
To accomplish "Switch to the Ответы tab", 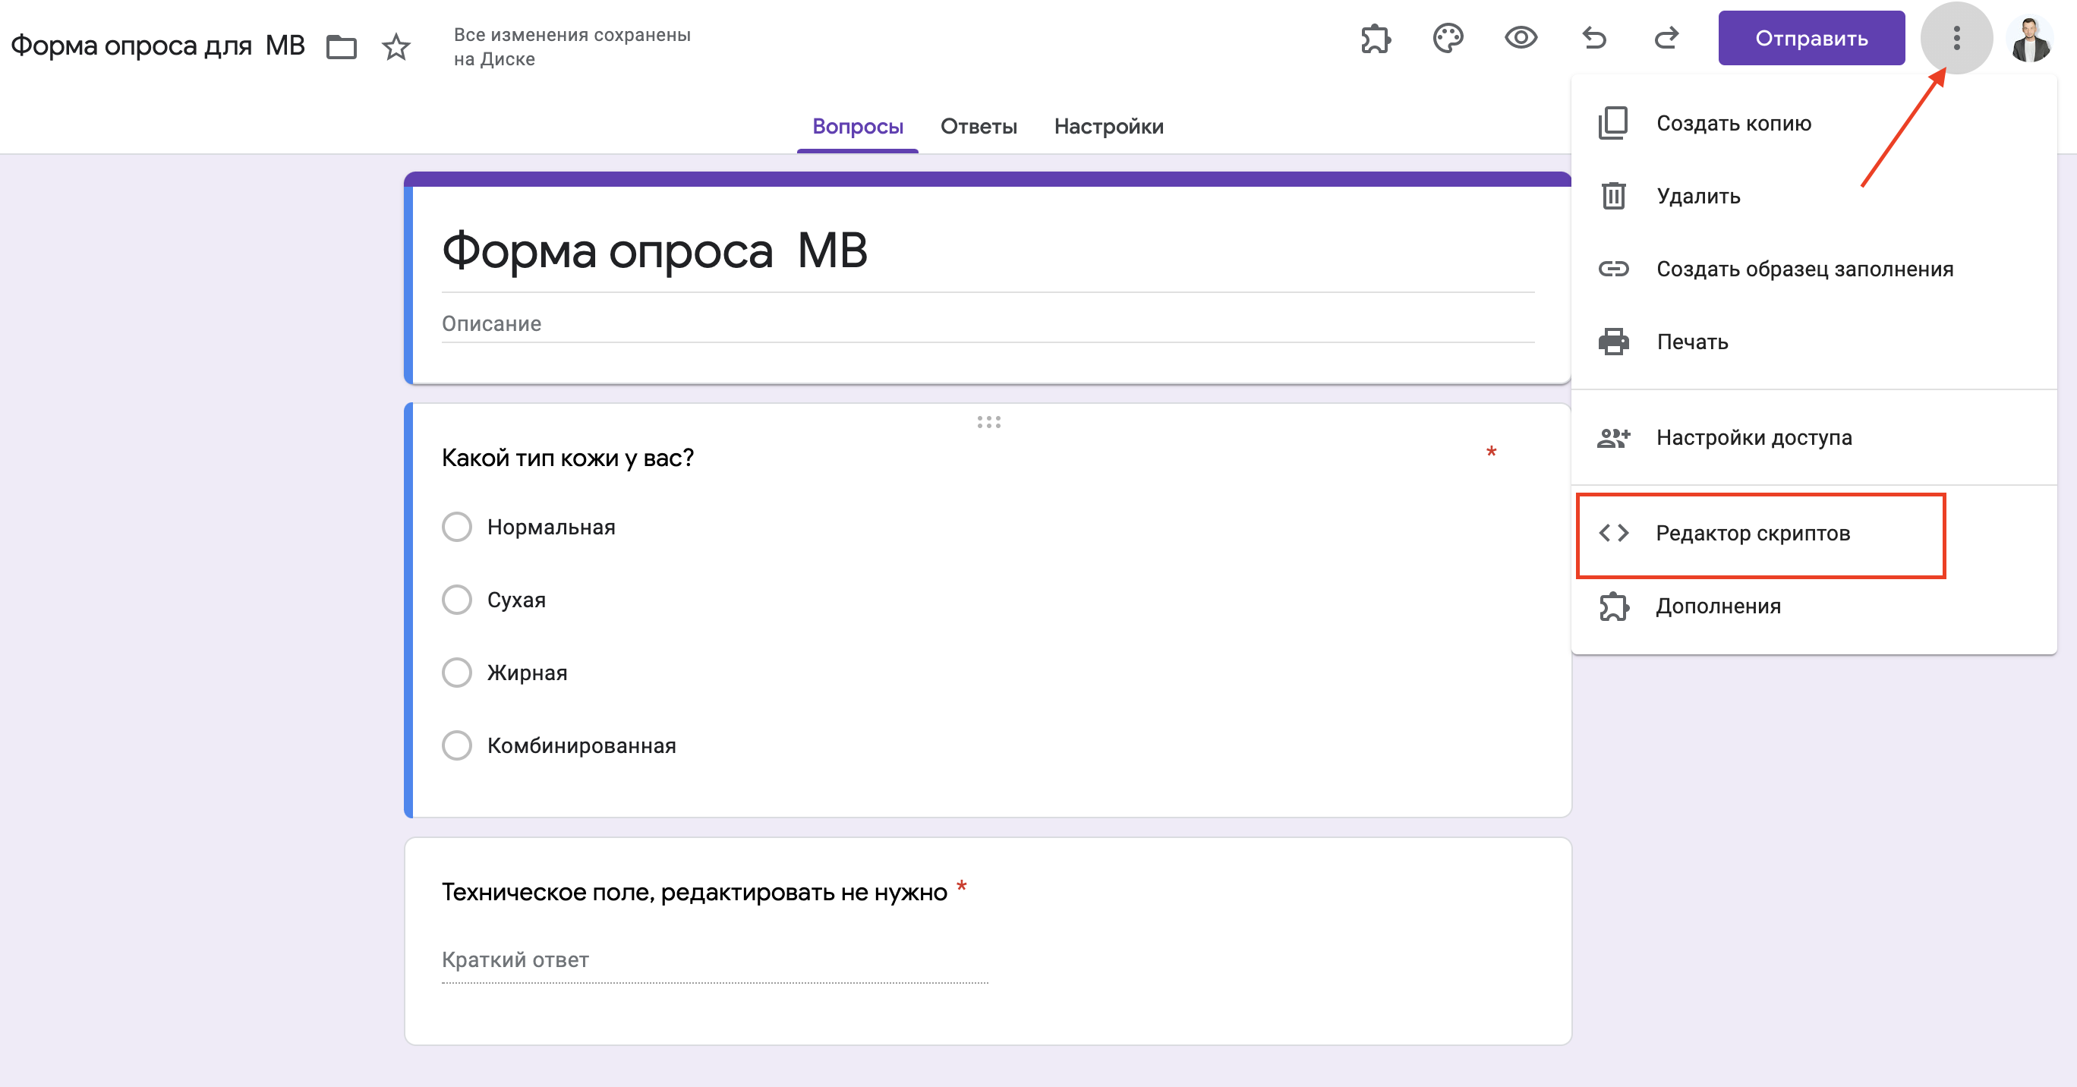I will 979,127.
